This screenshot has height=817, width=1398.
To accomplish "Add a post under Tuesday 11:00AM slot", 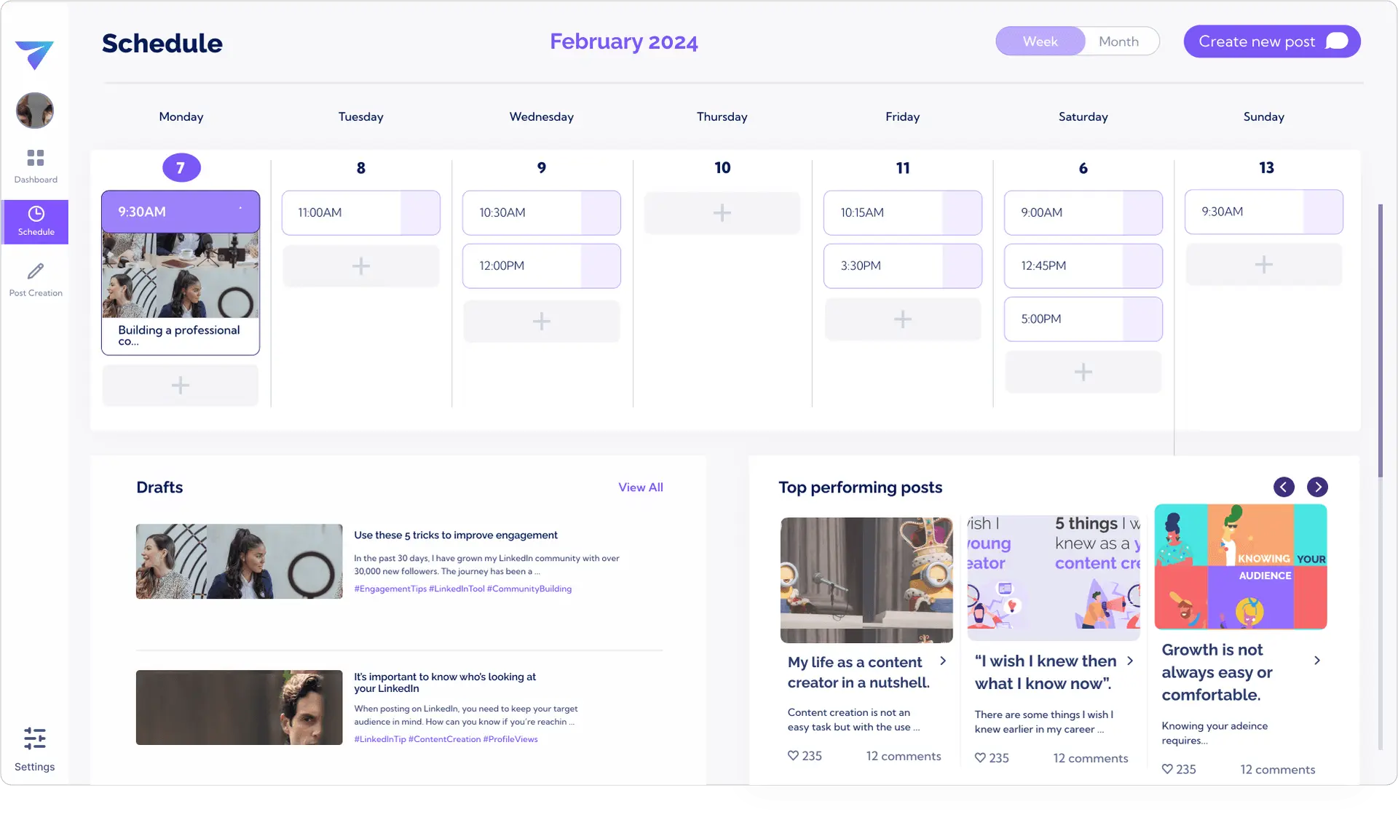I will 361,266.
